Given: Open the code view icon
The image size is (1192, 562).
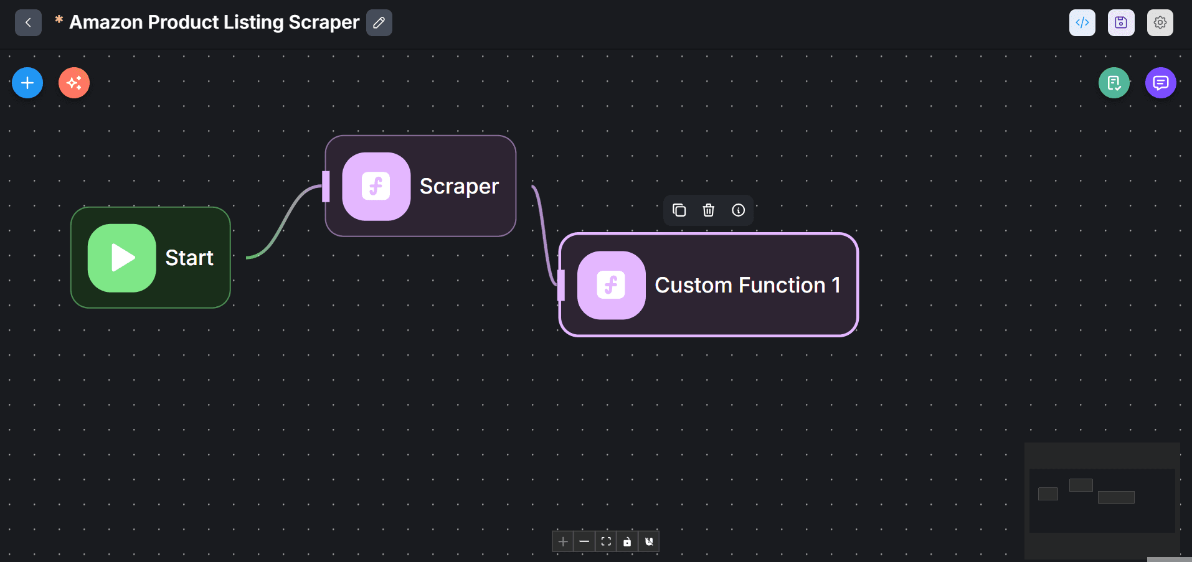Looking at the screenshot, I should click(1082, 22).
